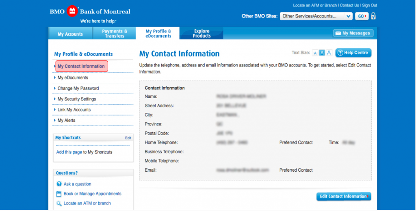This screenshot has width=416, height=211.
Task: Click Ask a question link
Action: (77, 184)
